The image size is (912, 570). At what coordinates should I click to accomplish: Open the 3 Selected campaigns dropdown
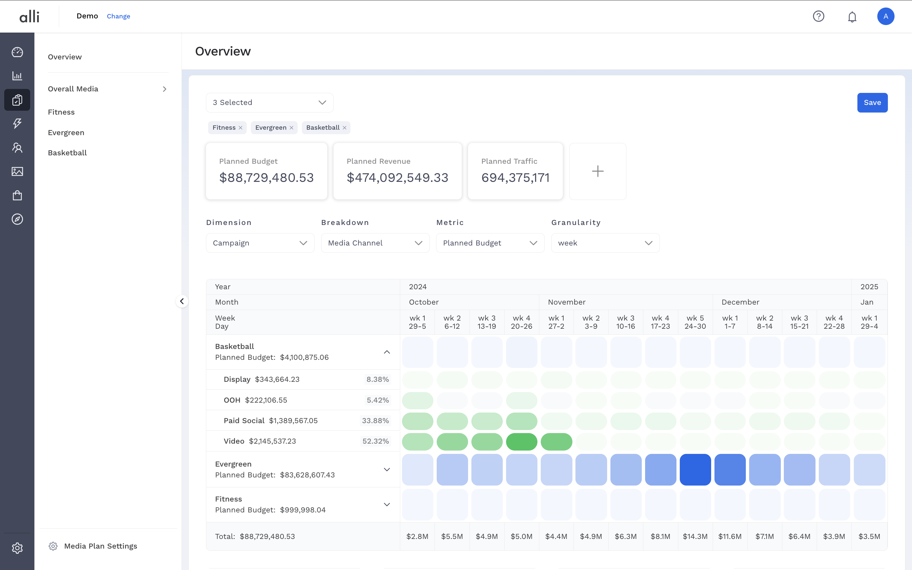click(x=269, y=103)
